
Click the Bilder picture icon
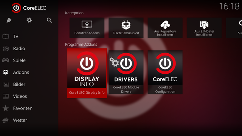click(x=6, y=84)
